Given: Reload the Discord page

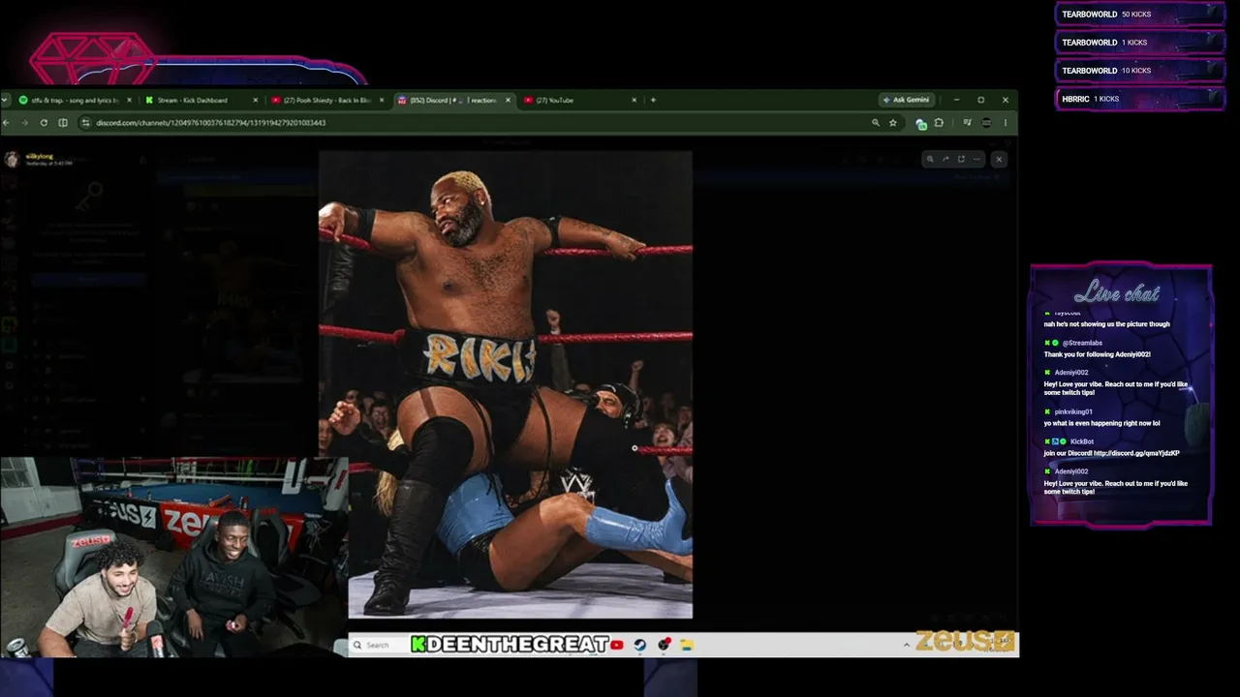Looking at the screenshot, I should (x=44, y=123).
